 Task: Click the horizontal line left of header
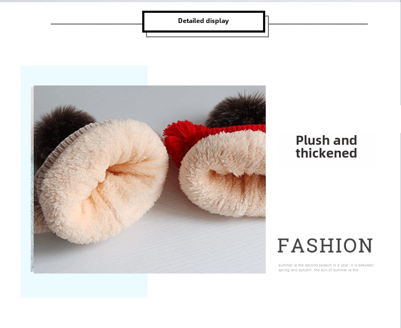97,24
